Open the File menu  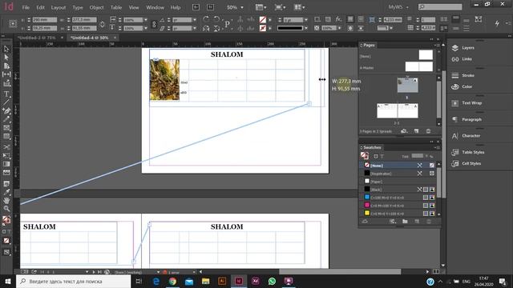pos(26,7)
